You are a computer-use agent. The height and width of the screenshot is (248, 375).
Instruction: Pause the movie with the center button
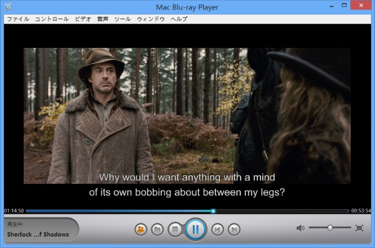195,229
